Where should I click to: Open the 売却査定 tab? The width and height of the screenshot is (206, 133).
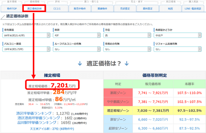click(125, 9)
